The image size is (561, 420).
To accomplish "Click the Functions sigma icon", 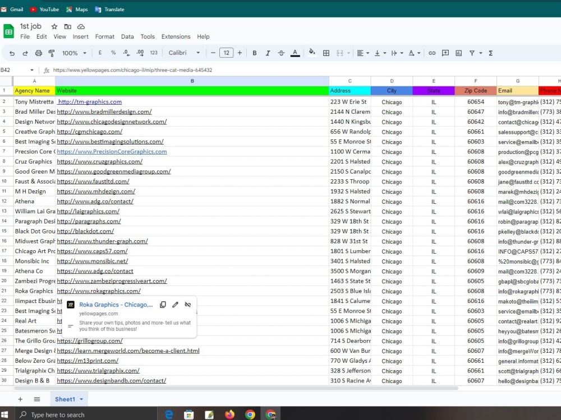I will pyautogui.click(x=490, y=53).
